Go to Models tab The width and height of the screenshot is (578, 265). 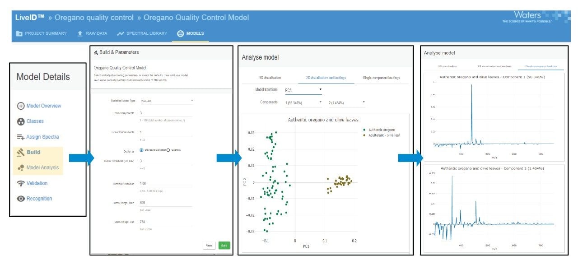pyautogui.click(x=191, y=33)
